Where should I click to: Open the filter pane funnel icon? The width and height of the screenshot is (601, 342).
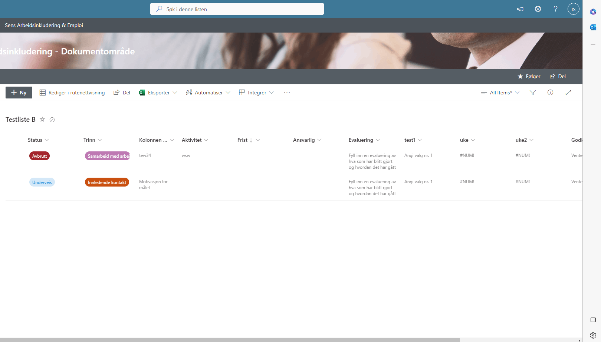pyautogui.click(x=533, y=93)
